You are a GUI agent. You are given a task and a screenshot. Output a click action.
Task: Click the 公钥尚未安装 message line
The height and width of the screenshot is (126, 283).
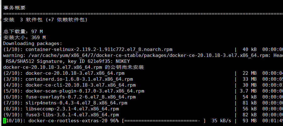pos(73,67)
